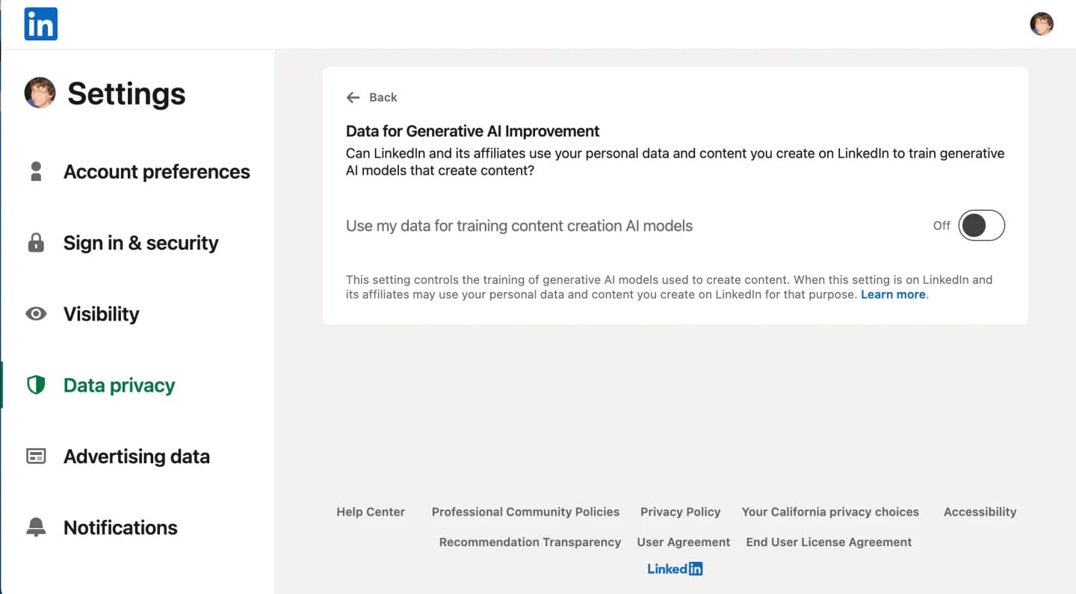This screenshot has width=1076, height=594.
Task: Click the eye icon for Visibility
Action: [36, 314]
